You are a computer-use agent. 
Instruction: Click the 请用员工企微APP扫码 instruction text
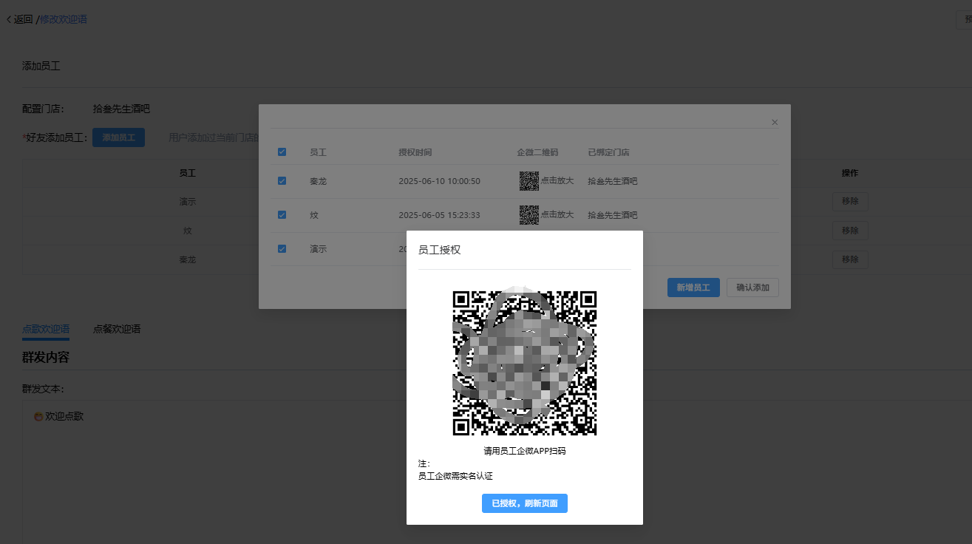(x=525, y=451)
